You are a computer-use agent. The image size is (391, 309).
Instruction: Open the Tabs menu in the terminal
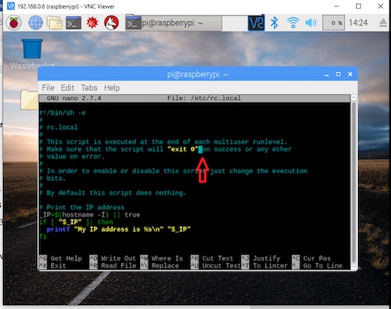[89, 87]
